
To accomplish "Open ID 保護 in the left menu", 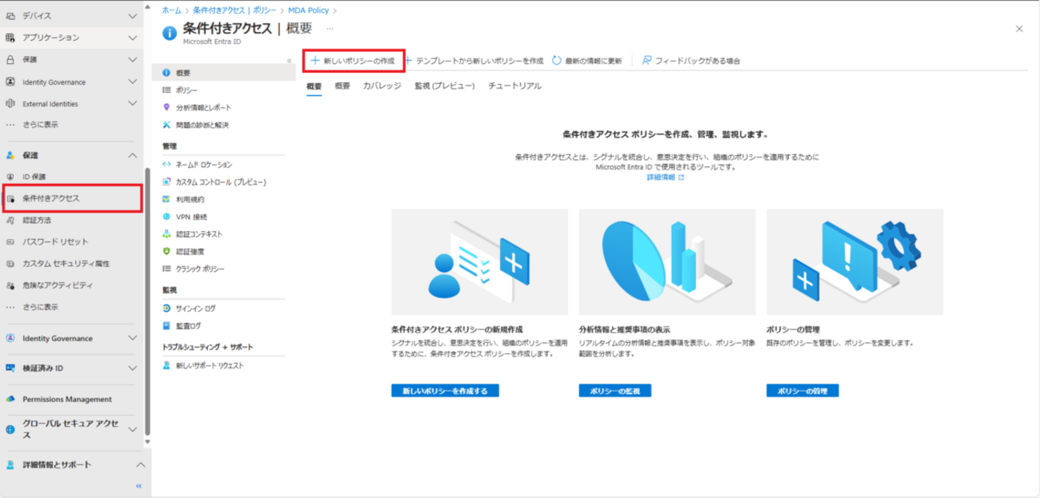I will 34,177.
